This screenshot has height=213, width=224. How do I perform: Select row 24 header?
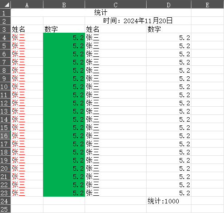pos(5,201)
